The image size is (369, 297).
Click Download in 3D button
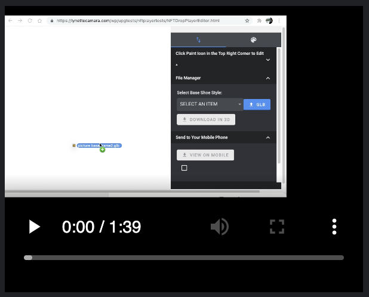click(206, 120)
